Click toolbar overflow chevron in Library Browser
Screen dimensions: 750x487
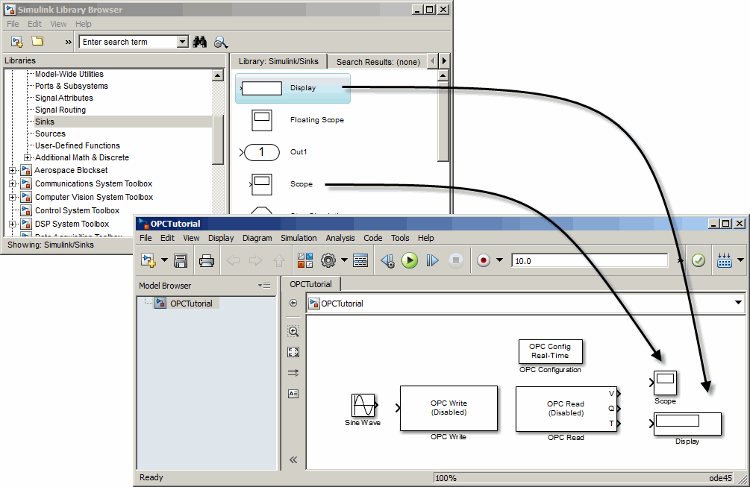[69, 42]
